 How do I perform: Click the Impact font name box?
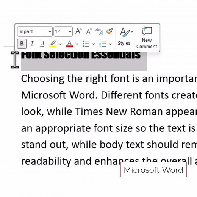[x=35, y=31]
